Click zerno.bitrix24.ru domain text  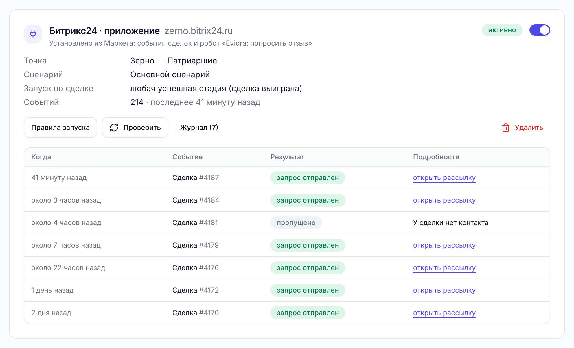click(x=198, y=31)
